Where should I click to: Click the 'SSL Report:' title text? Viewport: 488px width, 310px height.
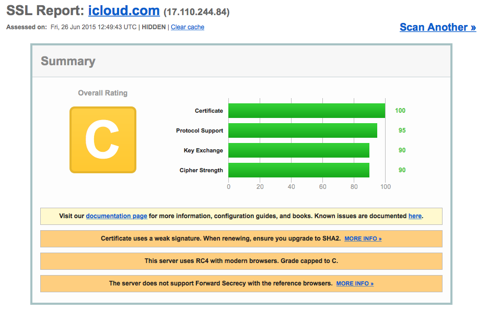tap(45, 11)
